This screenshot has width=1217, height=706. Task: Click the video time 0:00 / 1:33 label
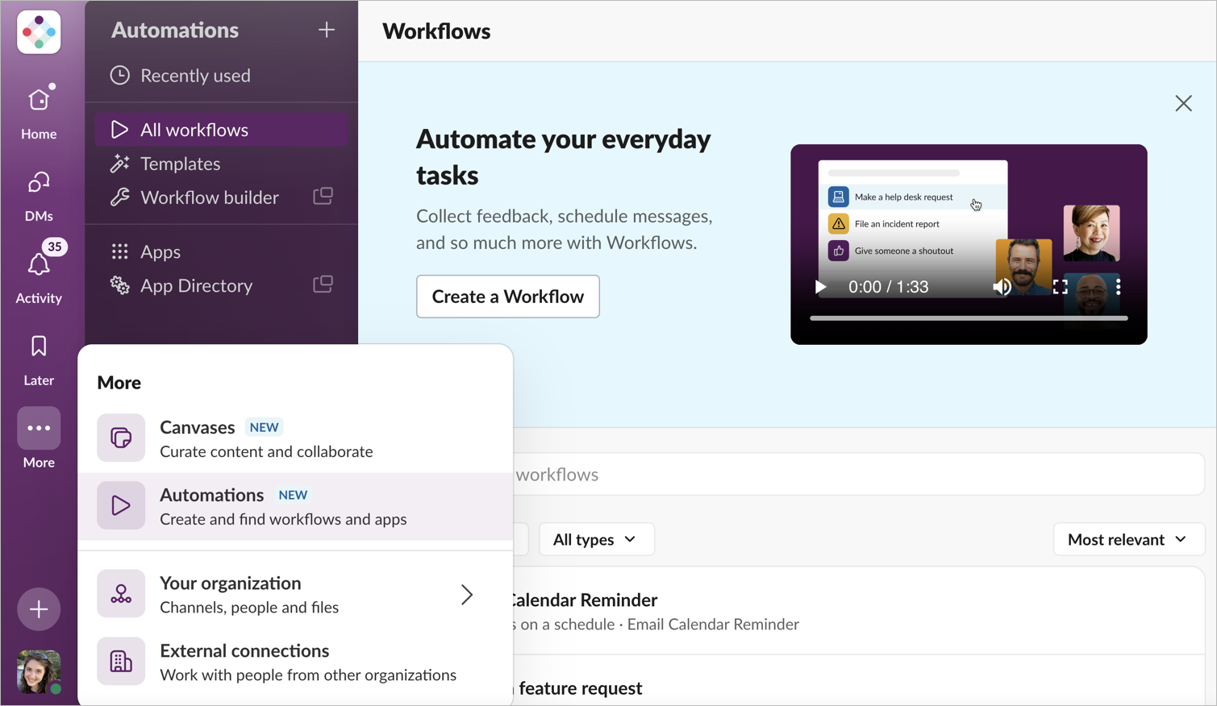[888, 287]
